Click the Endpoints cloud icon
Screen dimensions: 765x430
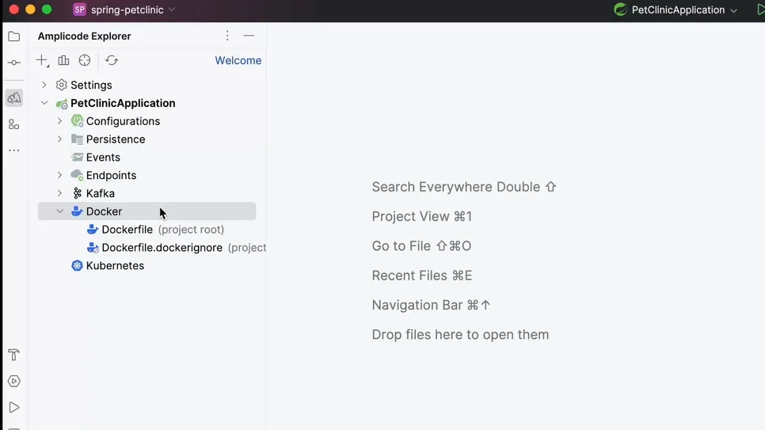77,175
